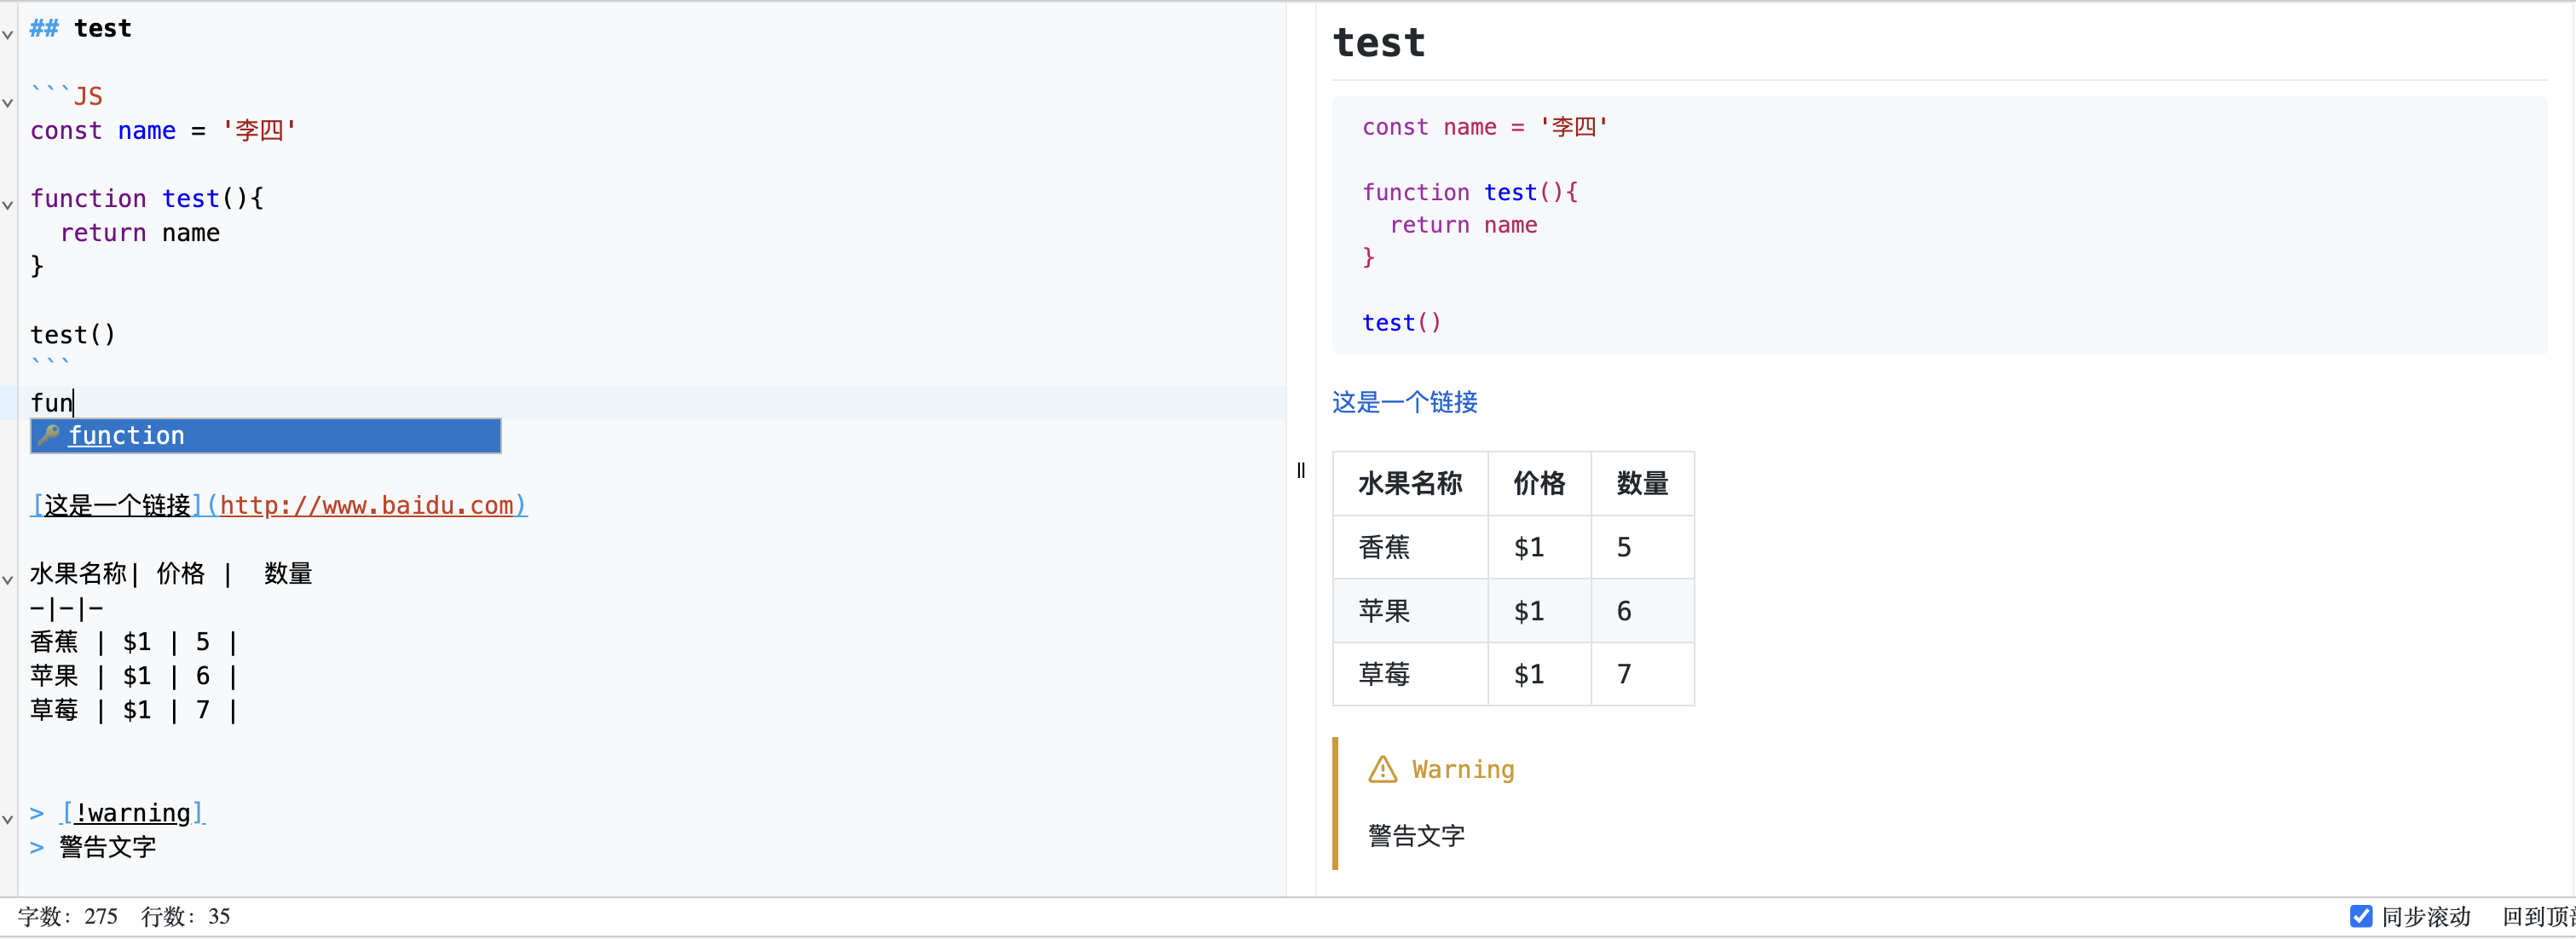Click the 字数: 275 status entry
The height and width of the screenshot is (939, 2576).
point(68,916)
